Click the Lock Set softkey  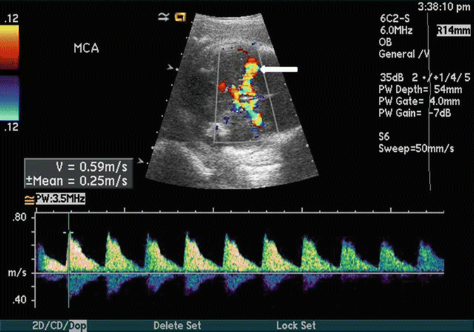coord(296,326)
